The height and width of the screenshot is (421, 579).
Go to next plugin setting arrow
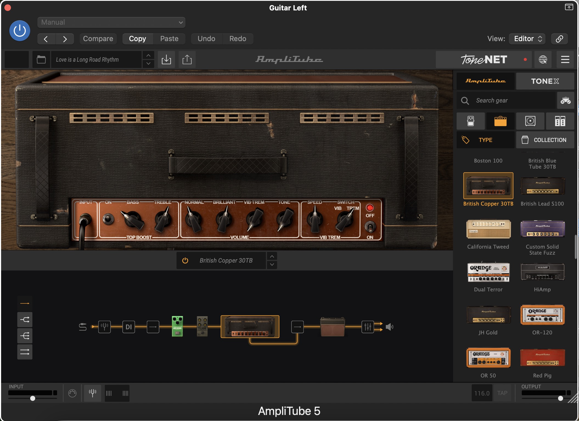click(65, 39)
